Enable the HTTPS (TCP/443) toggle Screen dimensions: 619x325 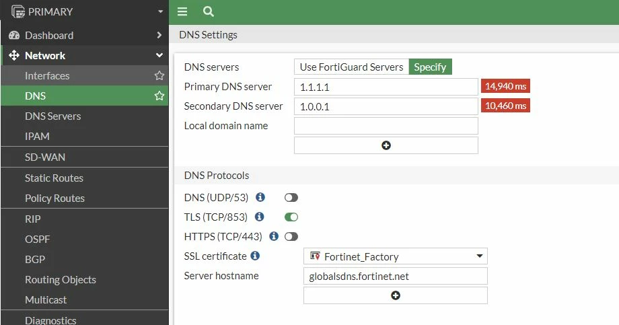tap(291, 237)
